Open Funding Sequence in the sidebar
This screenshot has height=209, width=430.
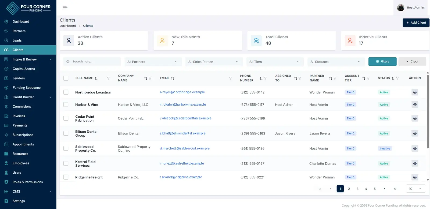(28, 88)
